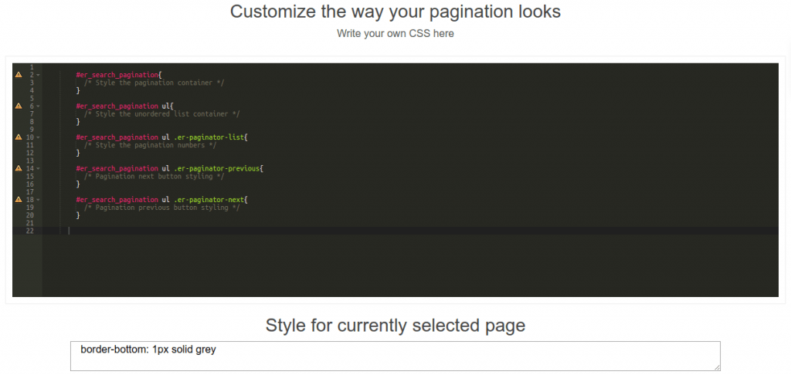Click the closing brace on line 20
Viewport: 791px width, 375px height.
pos(78,215)
